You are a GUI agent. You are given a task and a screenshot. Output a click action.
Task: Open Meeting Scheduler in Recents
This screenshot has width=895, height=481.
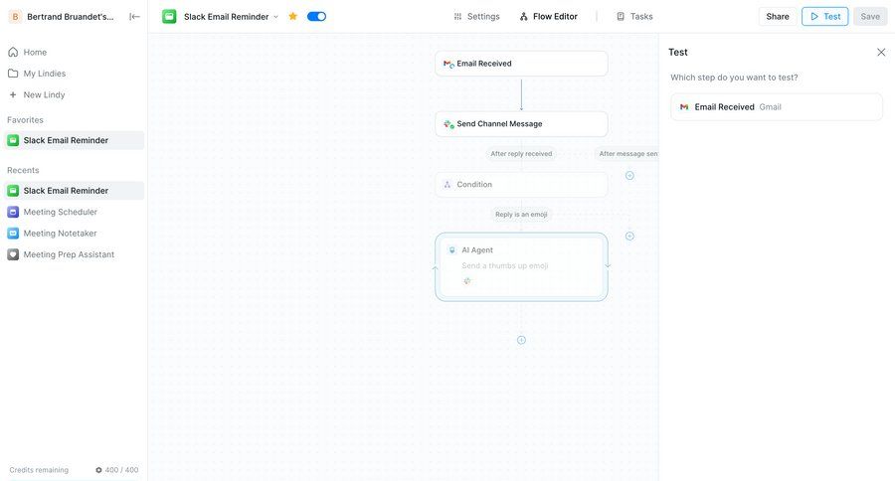tap(74, 212)
